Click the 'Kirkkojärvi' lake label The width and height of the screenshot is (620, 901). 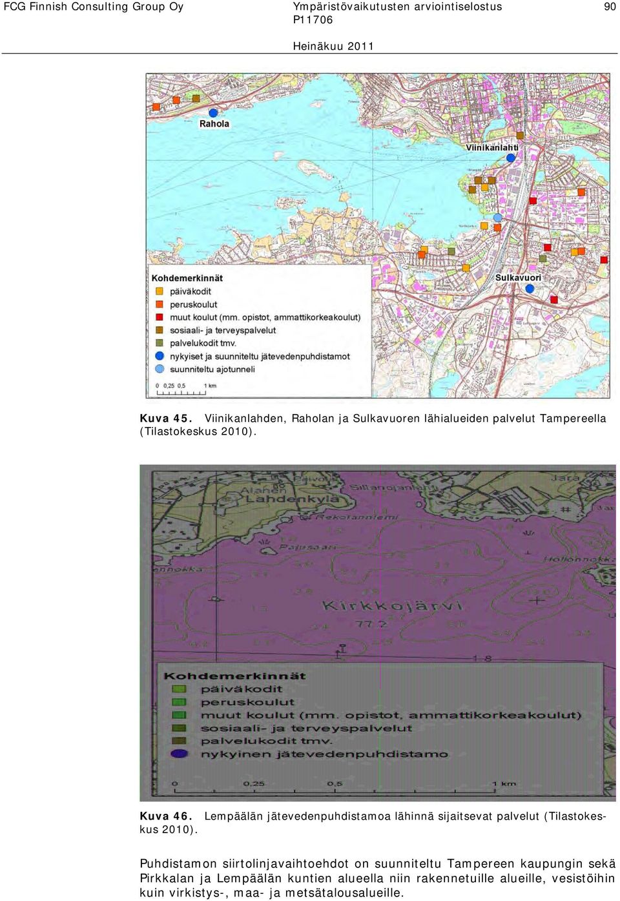[x=392, y=606]
